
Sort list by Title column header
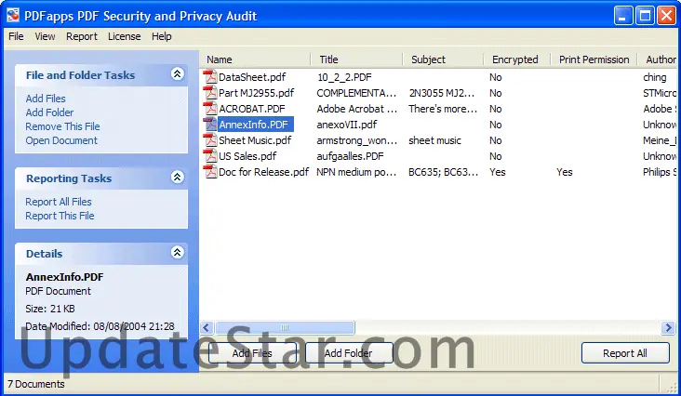[357, 59]
